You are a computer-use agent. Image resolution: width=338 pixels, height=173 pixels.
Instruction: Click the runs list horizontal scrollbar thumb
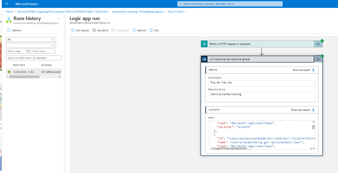tap(24, 77)
